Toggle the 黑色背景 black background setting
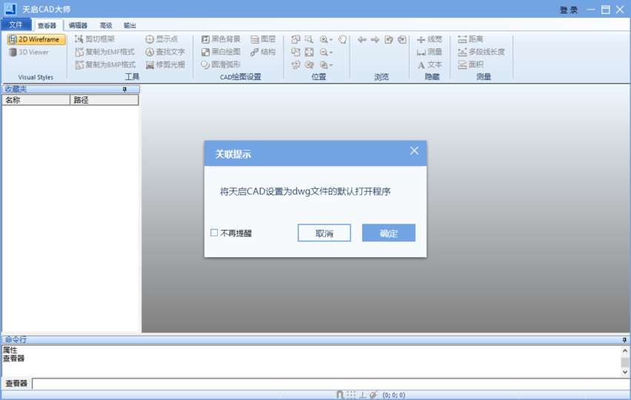This screenshot has height=400, width=631. tap(221, 39)
